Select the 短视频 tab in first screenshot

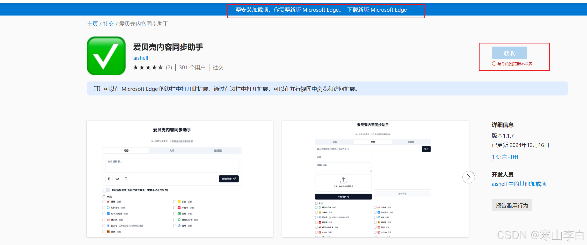click(218, 151)
